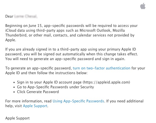The height and width of the screenshot is (123, 156).
Task: Click the Apple logo icon
Action: (143, 6)
